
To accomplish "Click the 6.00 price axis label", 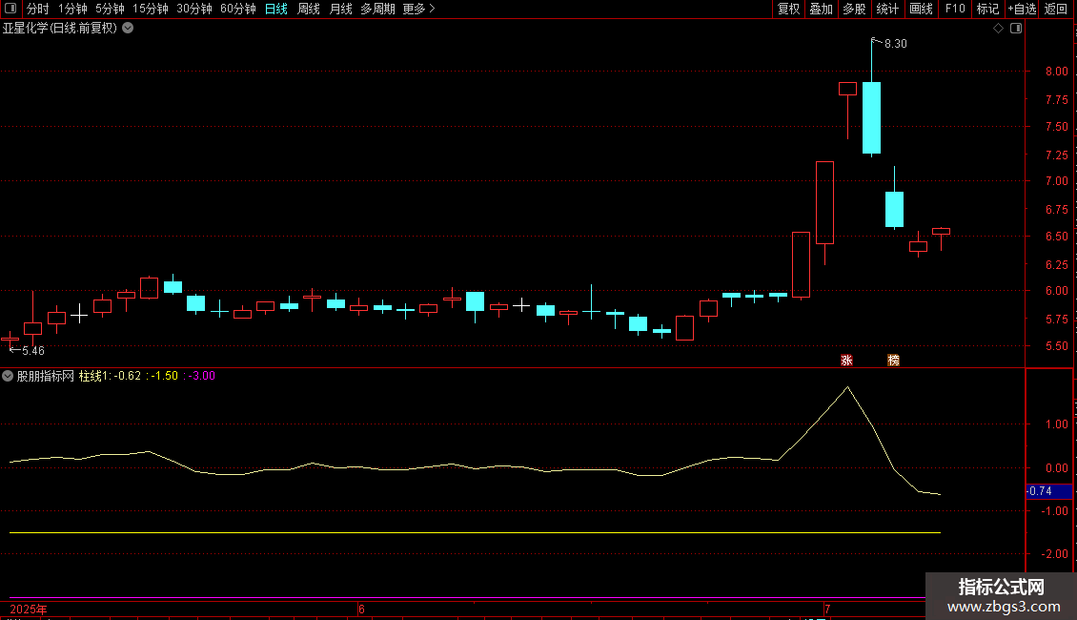I will click(1056, 291).
